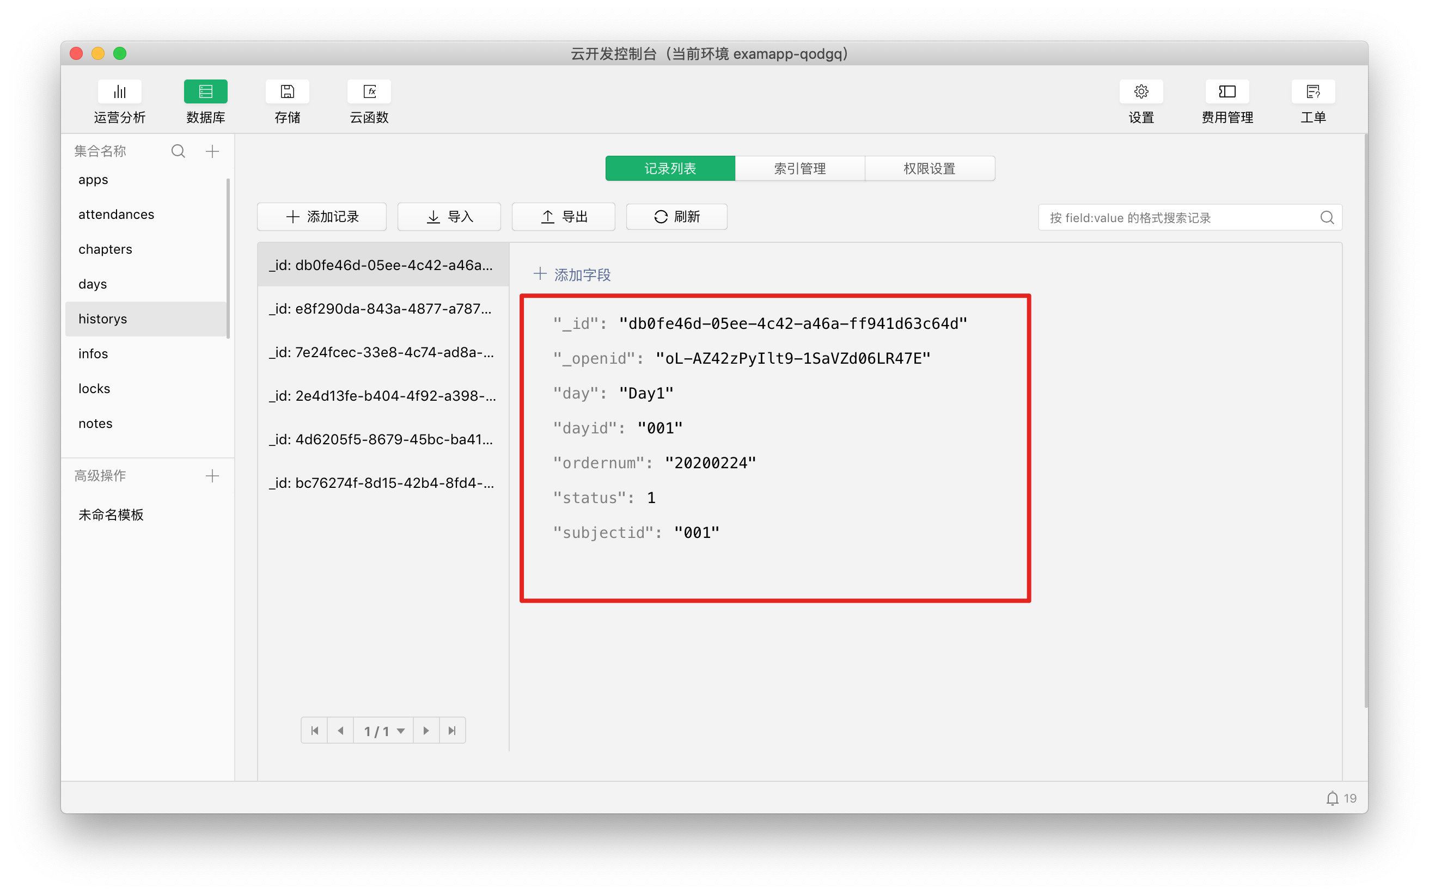
Task: Select the attendances collection
Action: [117, 215]
